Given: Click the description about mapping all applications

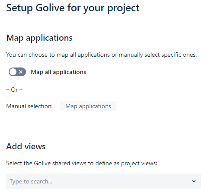Looking at the screenshot, I should pos(101,55).
